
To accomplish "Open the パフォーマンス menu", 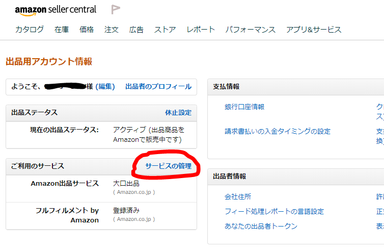I will pos(250,30).
